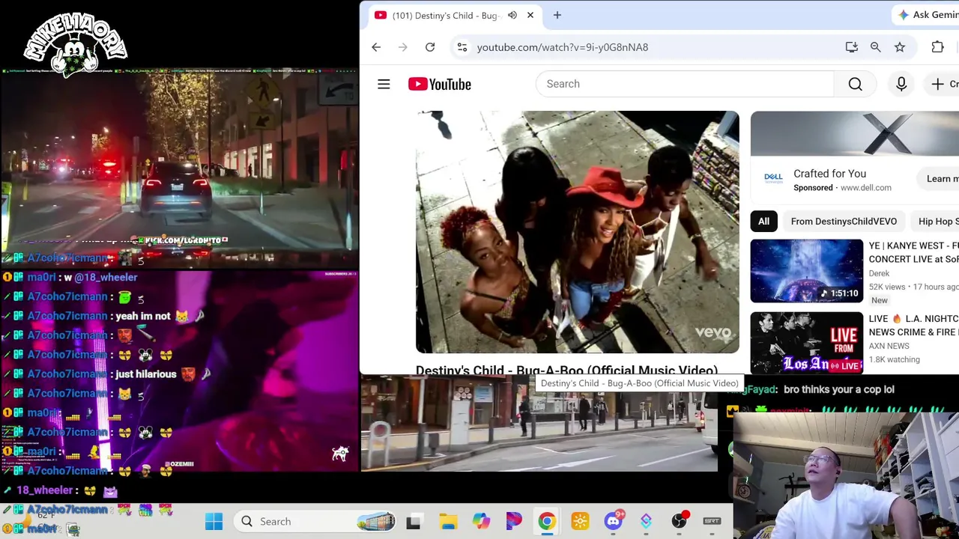Open Ask Gemini button
Image resolution: width=959 pixels, height=539 pixels.
tap(926, 15)
